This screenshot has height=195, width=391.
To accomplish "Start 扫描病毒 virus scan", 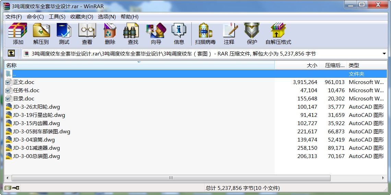I will coord(205,34).
